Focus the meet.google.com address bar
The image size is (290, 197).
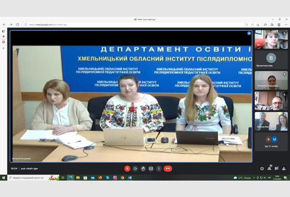(133, 24)
